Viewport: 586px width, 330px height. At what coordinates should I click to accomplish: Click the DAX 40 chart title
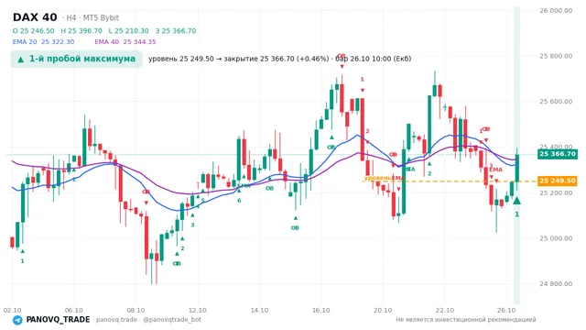35,17
